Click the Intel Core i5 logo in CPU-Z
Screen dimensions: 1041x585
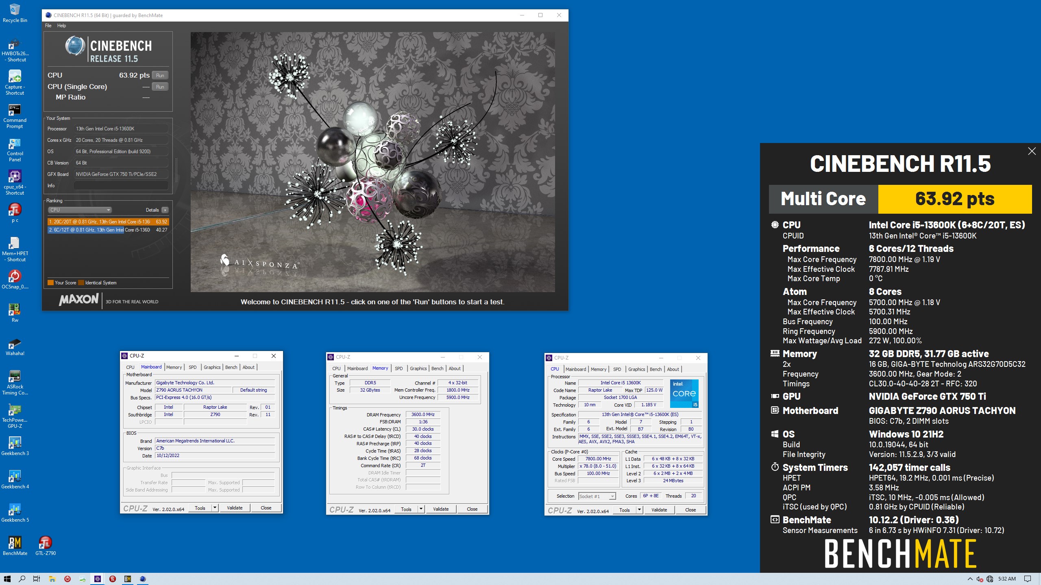click(684, 394)
